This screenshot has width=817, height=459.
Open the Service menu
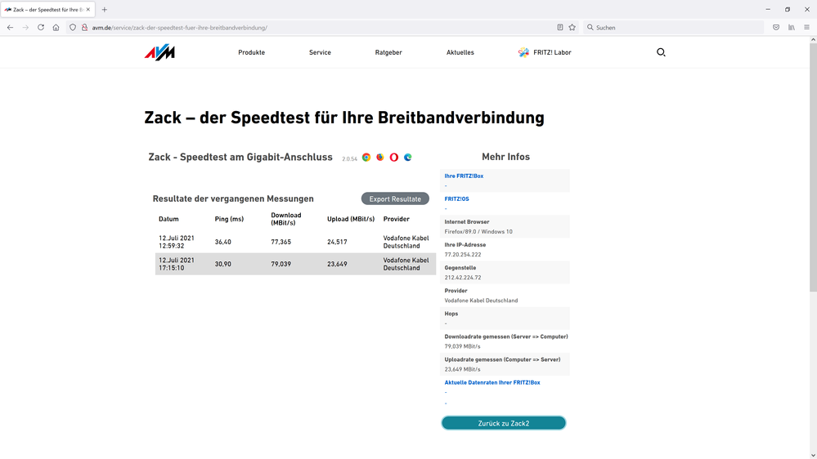(320, 52)
